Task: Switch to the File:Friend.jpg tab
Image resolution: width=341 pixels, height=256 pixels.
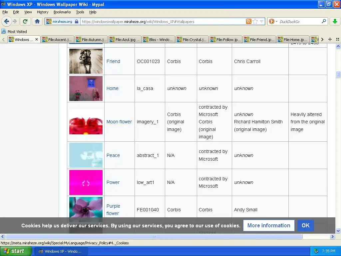Action: (x=259, y=40)
